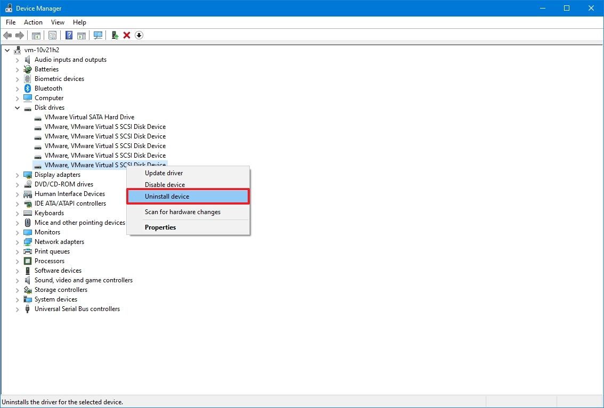Expand the Network adapters category

17,242
